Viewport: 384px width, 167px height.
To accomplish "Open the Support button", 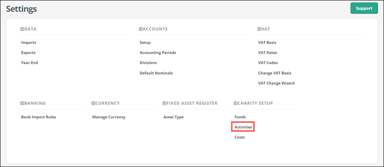I will (x=364, y=9).
